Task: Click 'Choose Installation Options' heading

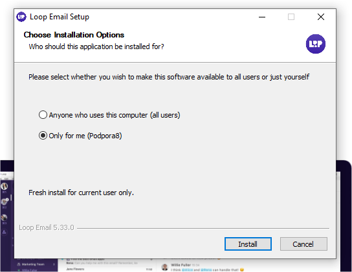Action: [74, 35]
